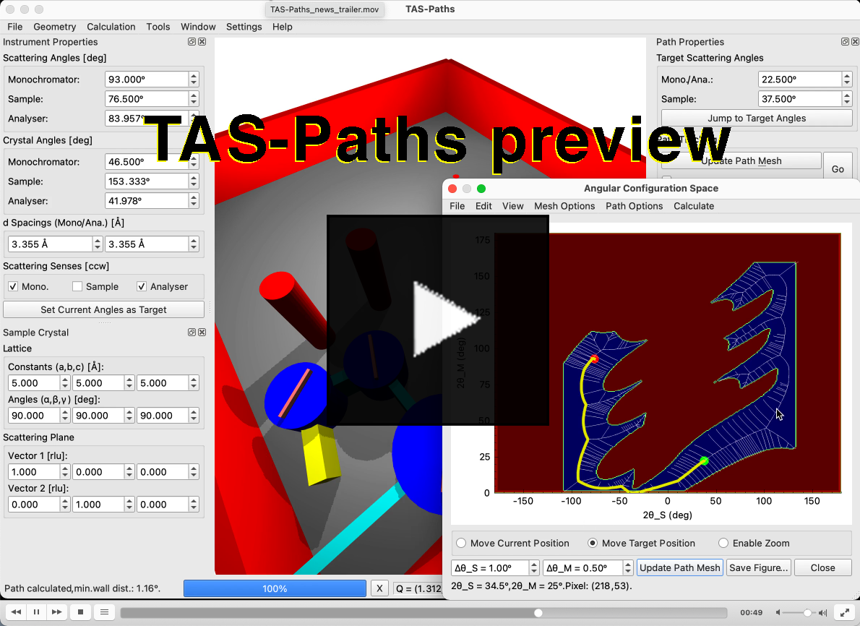This screenshot has width=860, height=626.
Task: Select the Enable Zoom radio button
Action: coord(723,544)
